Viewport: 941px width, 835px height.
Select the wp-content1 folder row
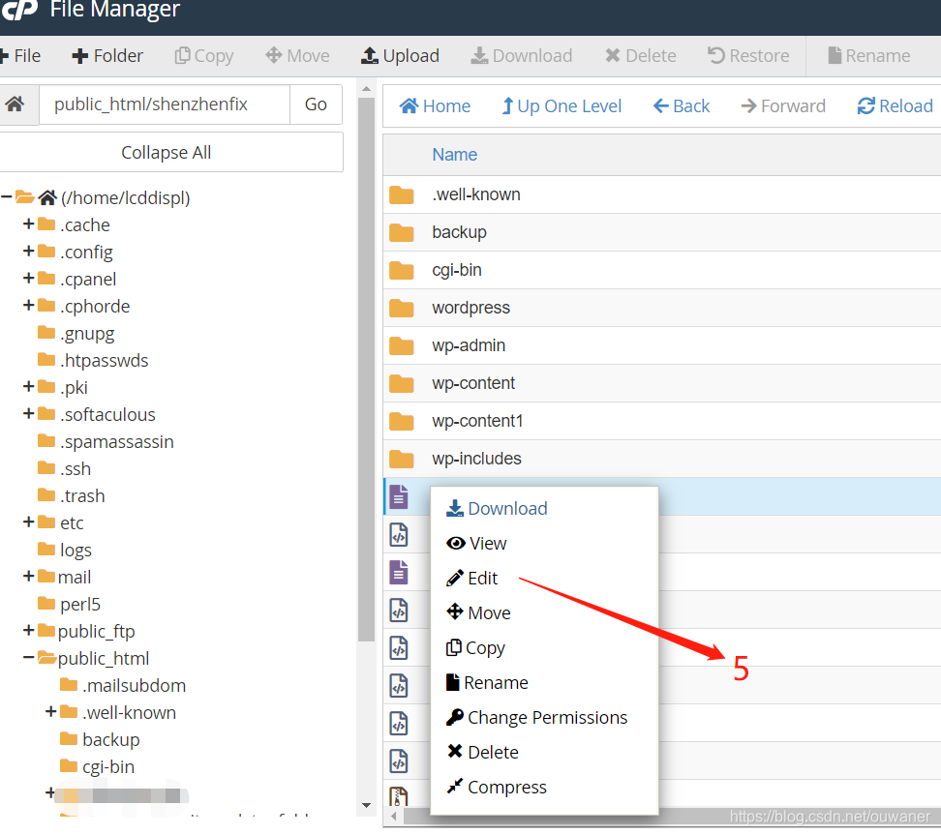point(662,421)
